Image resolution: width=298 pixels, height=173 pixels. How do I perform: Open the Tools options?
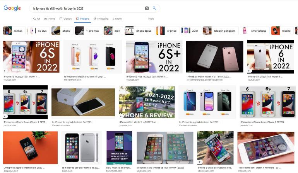tap(151, 19)
